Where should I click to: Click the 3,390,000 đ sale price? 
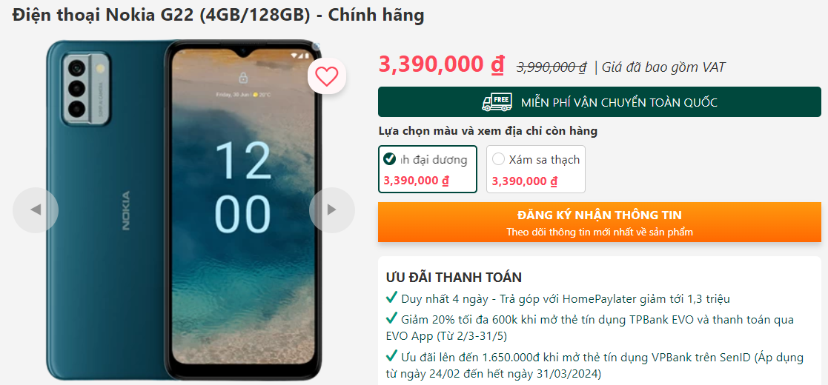(x=442, y=64)
